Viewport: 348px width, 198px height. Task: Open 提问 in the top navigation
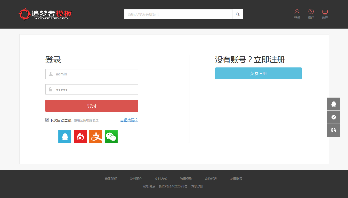(x=311, y=14)
